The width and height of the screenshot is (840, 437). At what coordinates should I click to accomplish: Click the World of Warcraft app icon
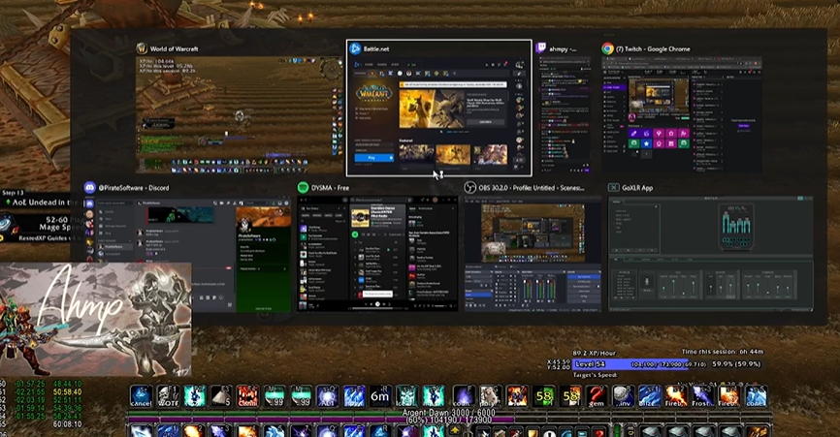(x=142, y=48)
